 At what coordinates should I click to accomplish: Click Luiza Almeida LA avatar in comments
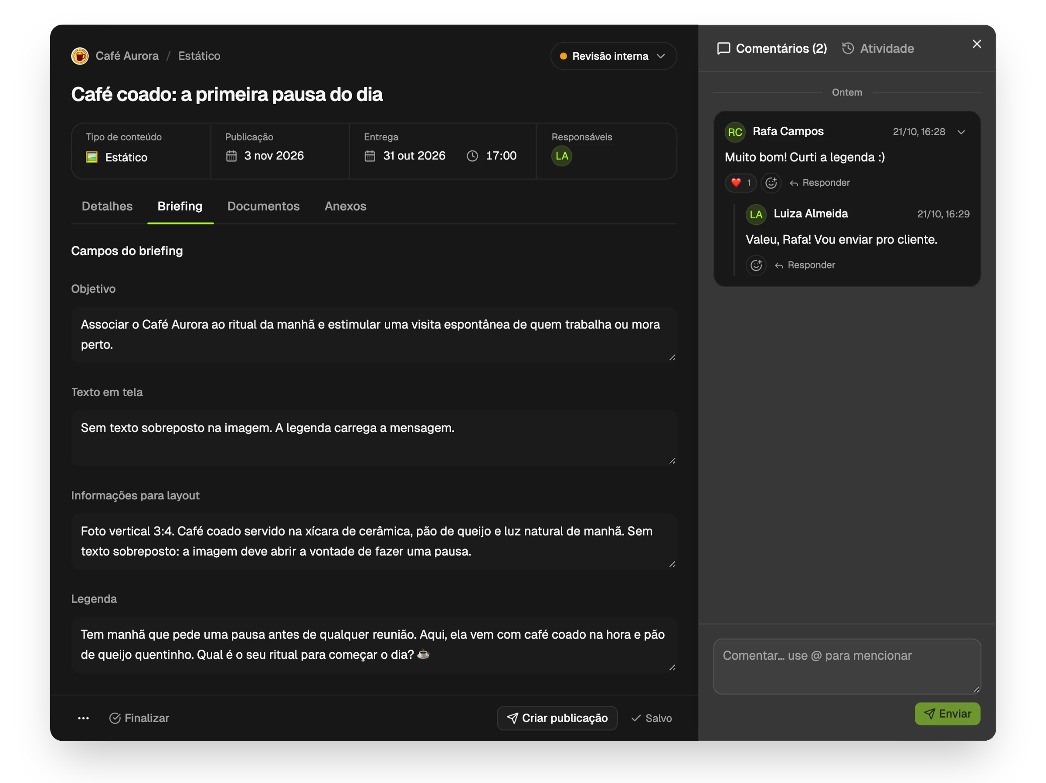point(756,214)
